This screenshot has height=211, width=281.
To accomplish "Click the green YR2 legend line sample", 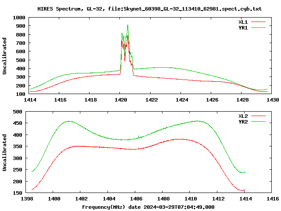I will point(258,121).
